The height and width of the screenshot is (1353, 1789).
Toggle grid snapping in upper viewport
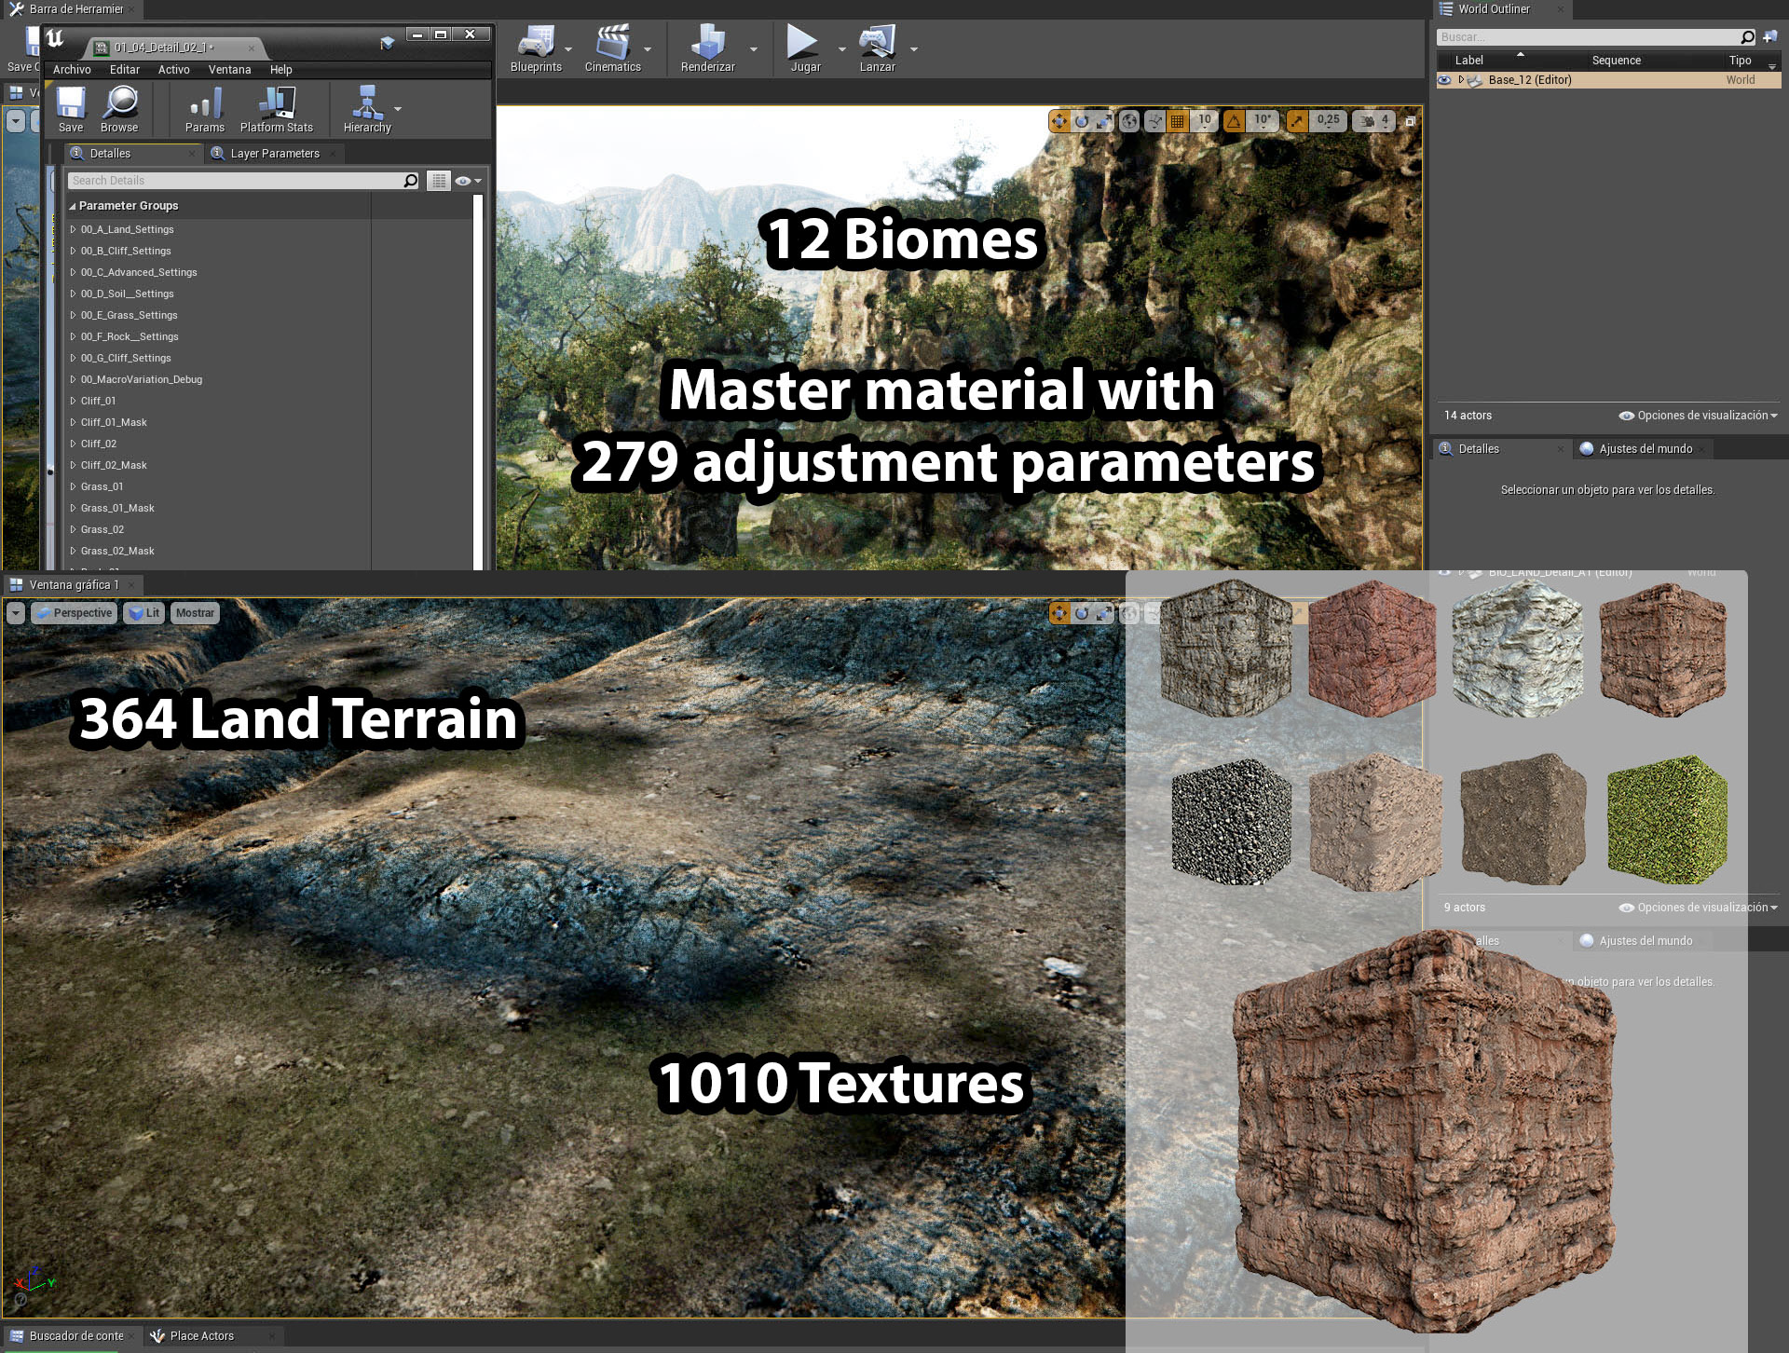pyautogui.click(x=1178, y=121)
